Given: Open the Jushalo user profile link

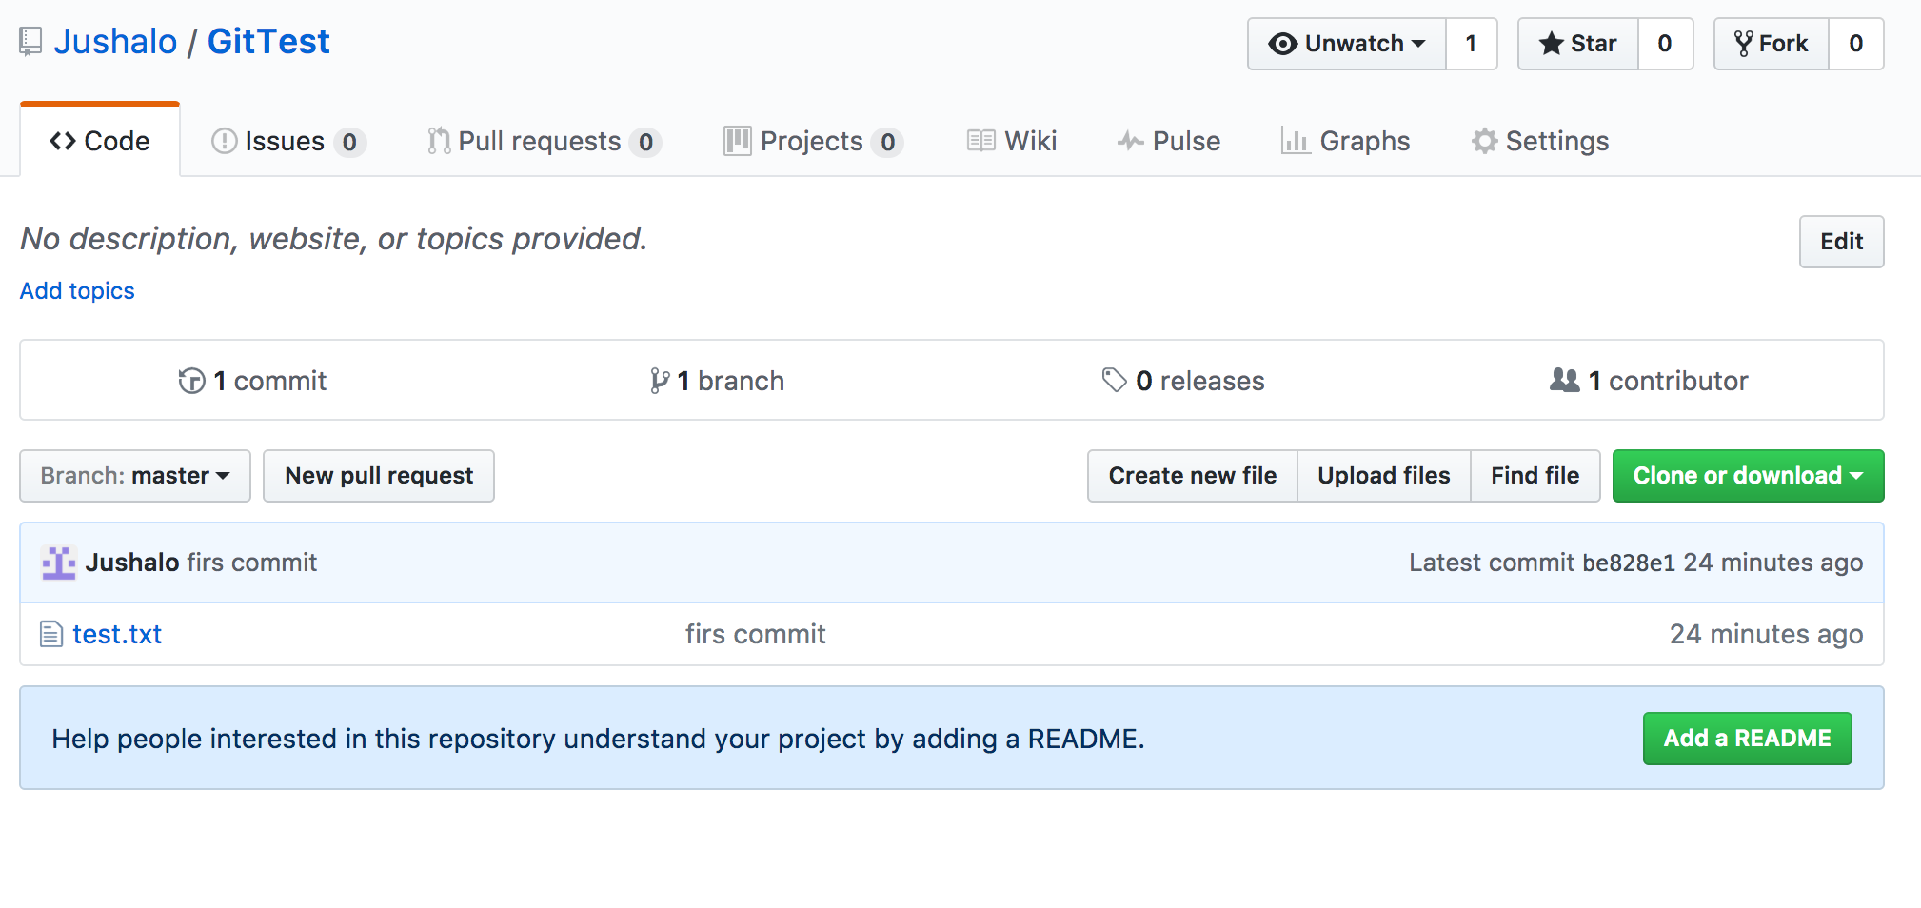Looking at the screenshot, I should 115,42.
